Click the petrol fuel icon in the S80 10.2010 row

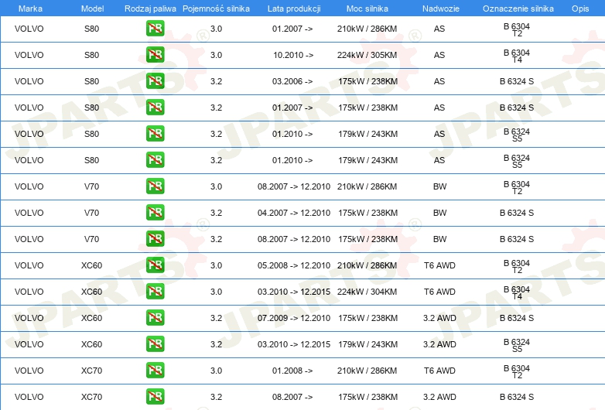(x=155, y=55)
